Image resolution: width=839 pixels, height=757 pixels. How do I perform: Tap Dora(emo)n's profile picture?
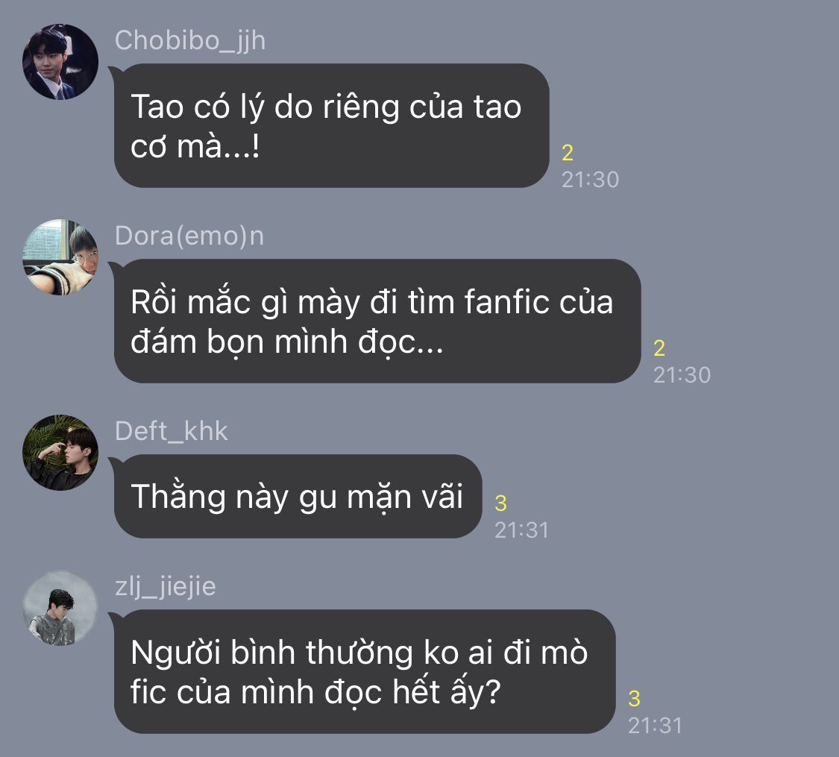point(60,257)
